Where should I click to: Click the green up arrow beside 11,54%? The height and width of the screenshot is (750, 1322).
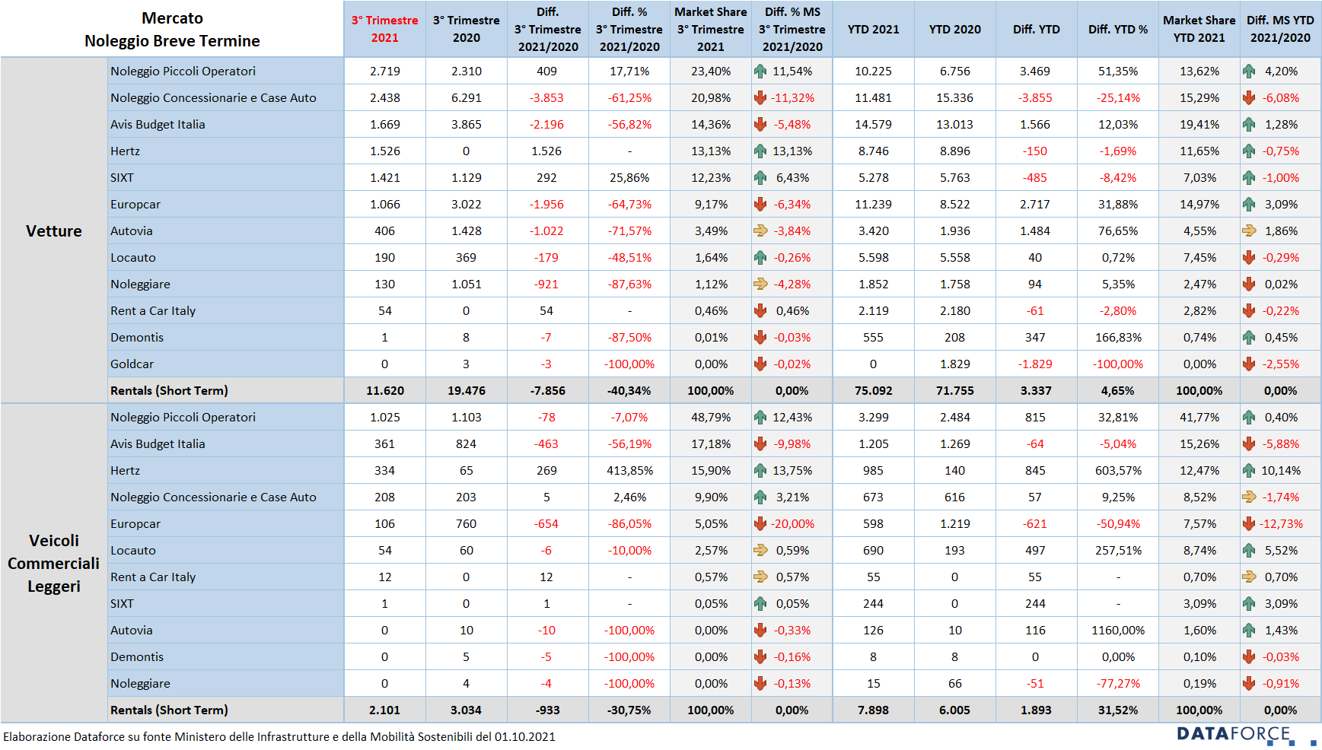click(760, 72)
